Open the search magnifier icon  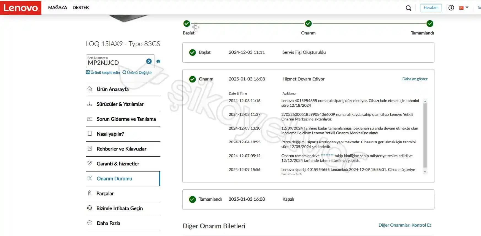pyautogui.click(x=409, y=8)
